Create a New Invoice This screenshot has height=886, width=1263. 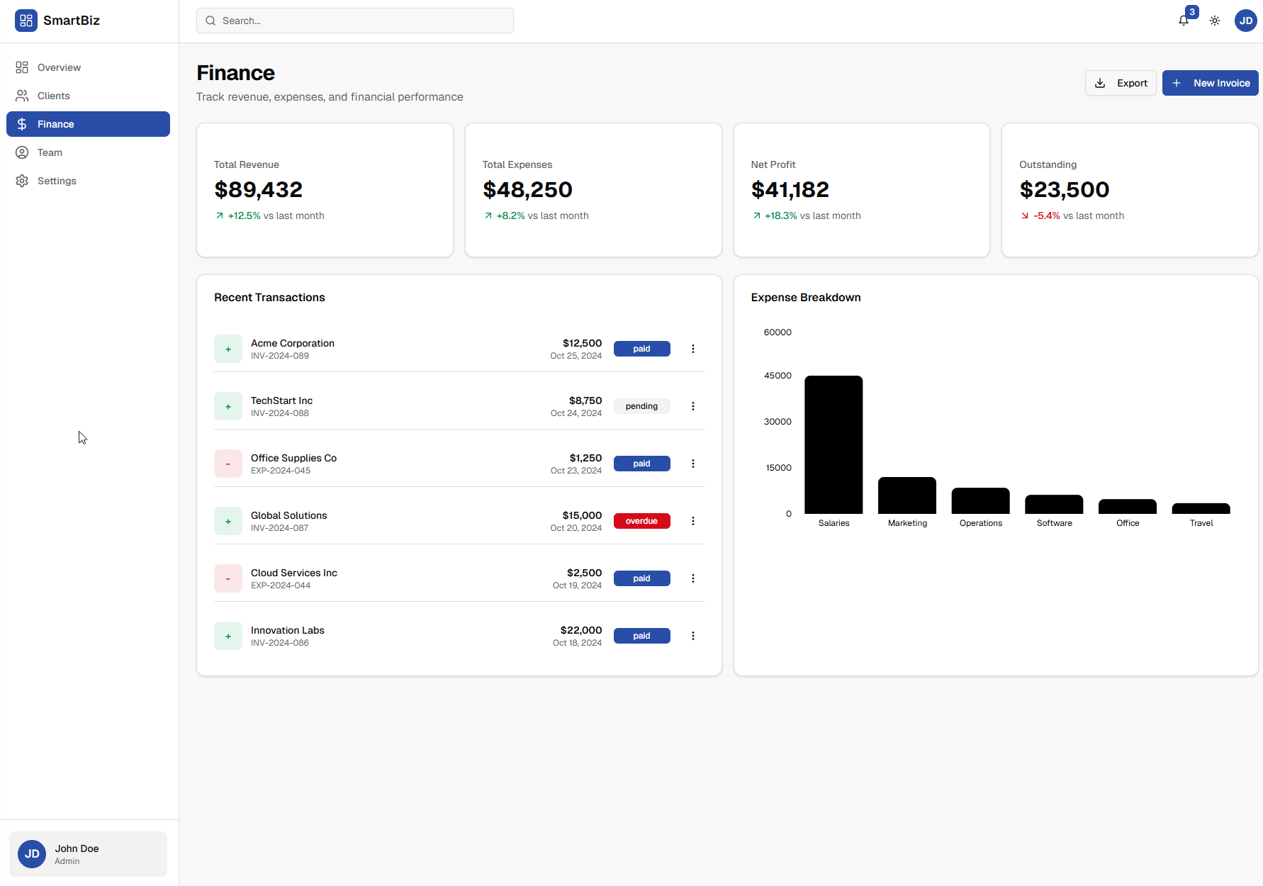pyautogui.click(x=1210, y=83)
